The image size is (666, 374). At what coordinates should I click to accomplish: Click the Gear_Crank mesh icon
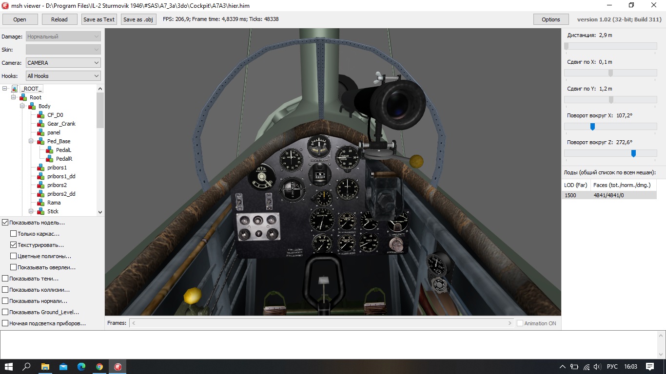pos(41,124)
